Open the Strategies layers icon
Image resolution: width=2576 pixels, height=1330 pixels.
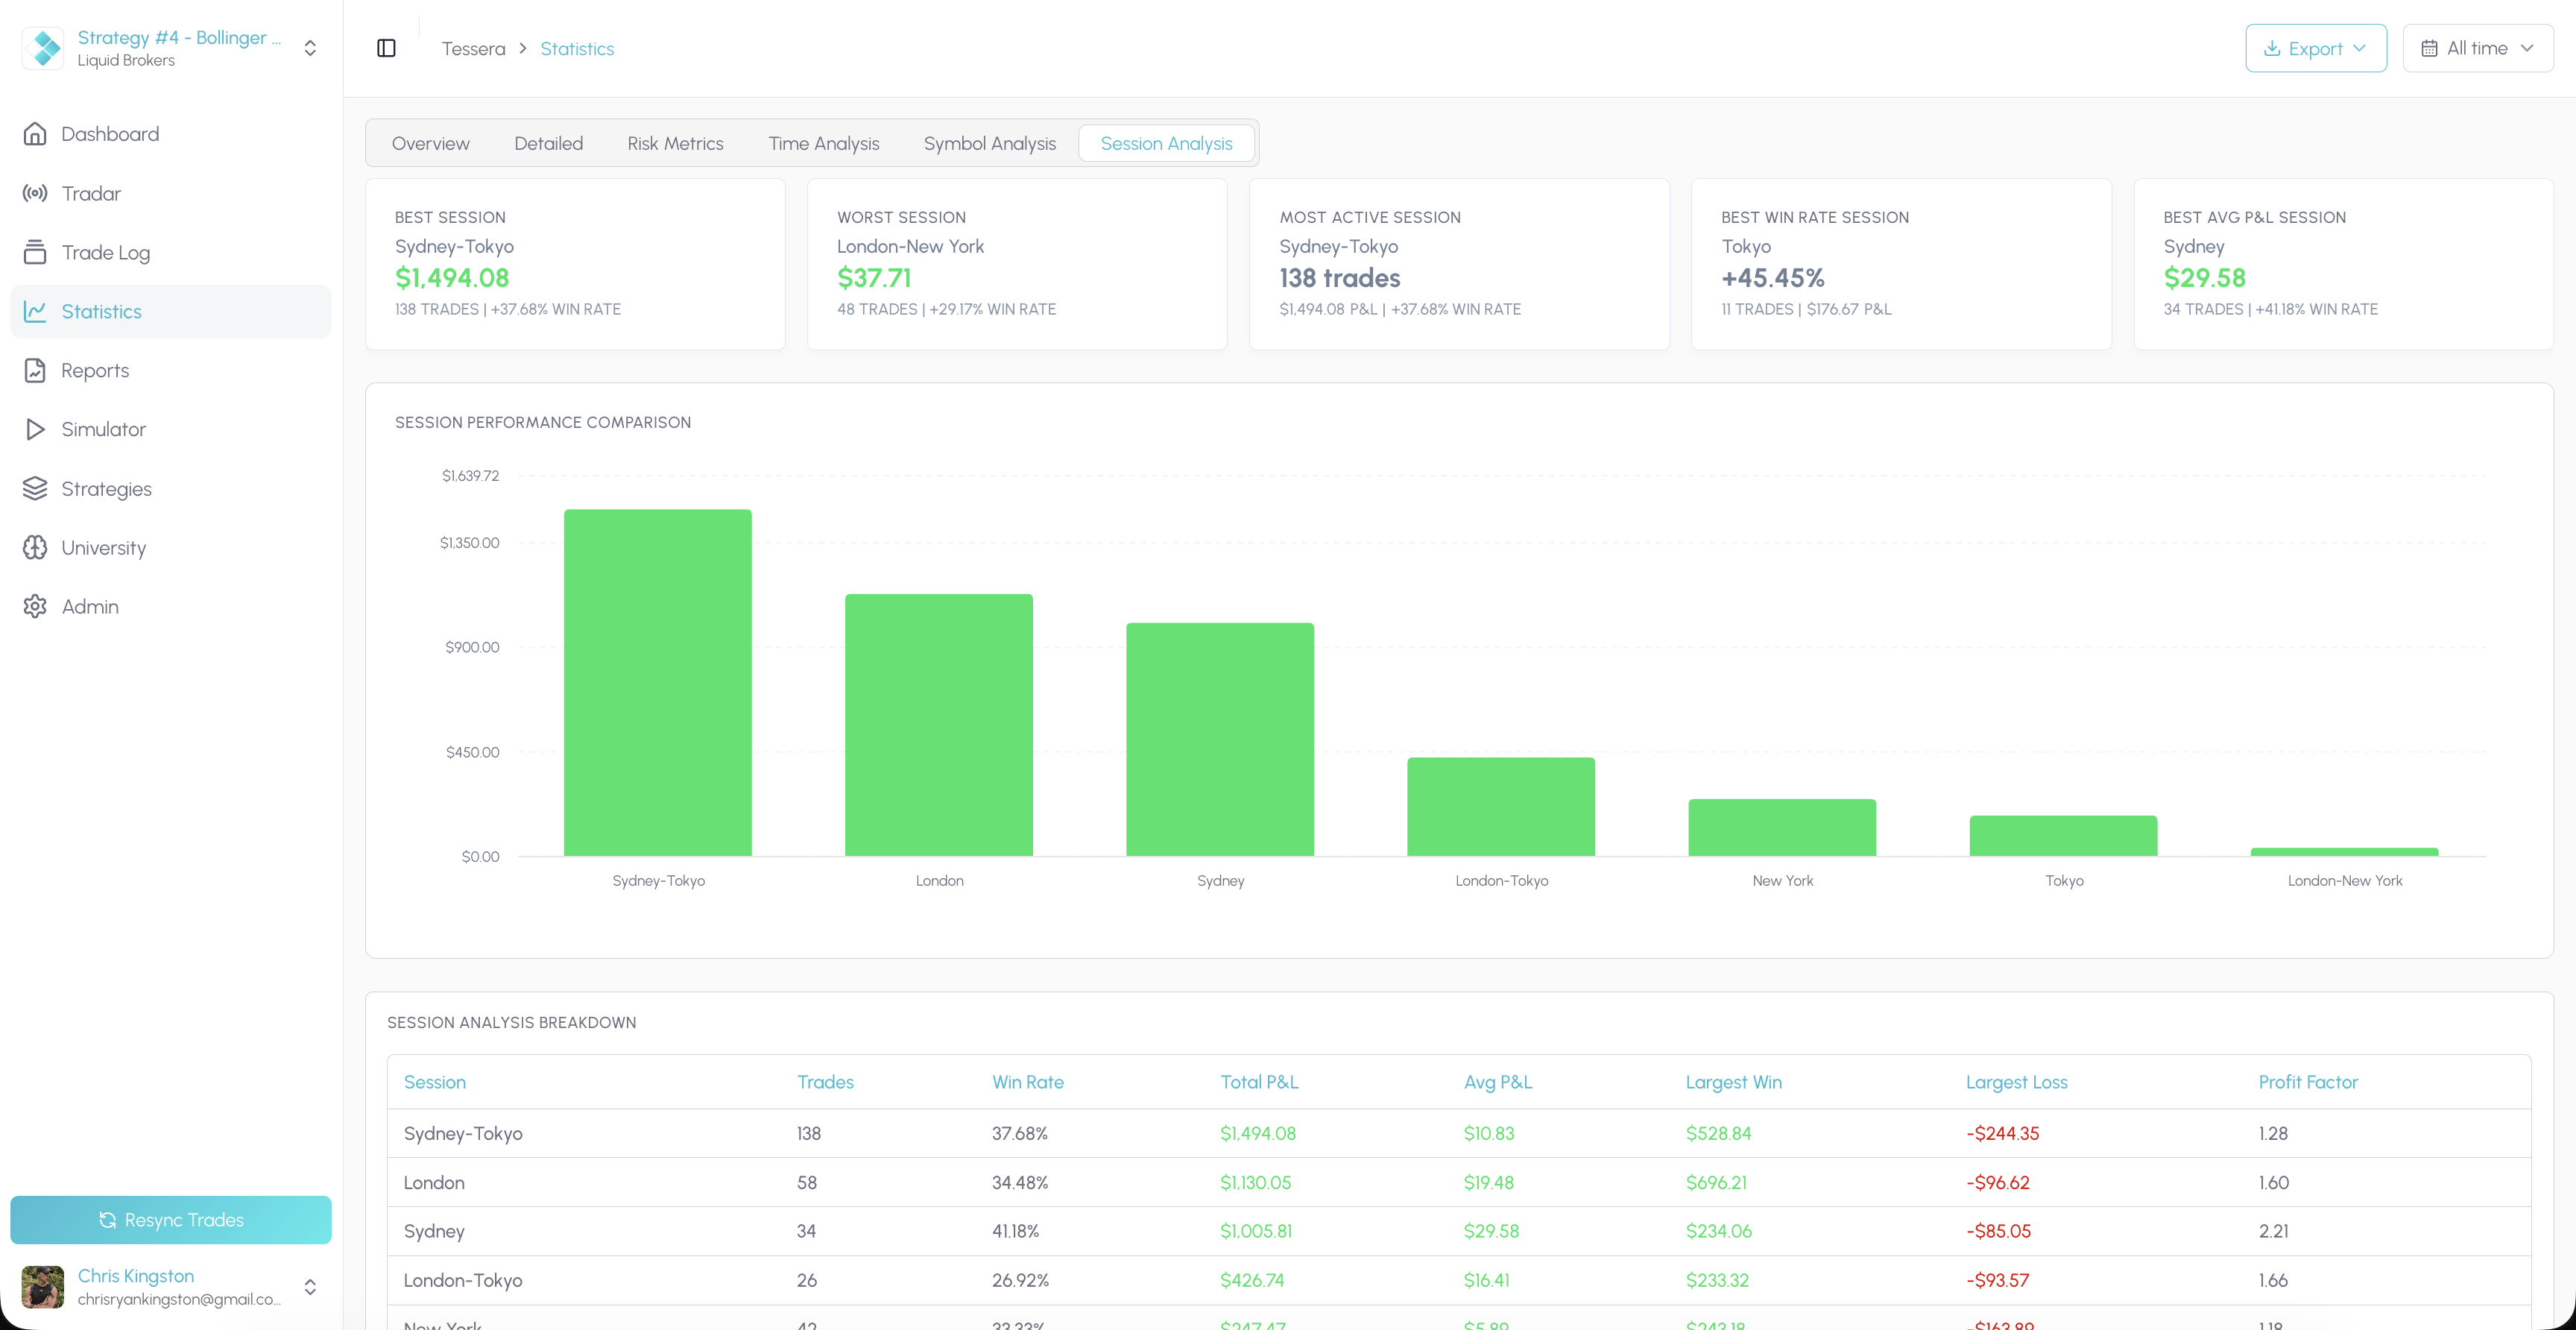click(35, 488)
